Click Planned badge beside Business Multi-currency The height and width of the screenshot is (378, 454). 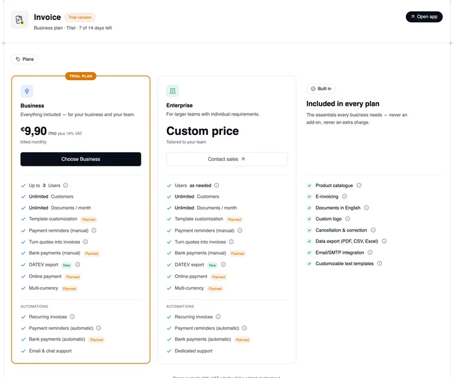coord(69,289)
